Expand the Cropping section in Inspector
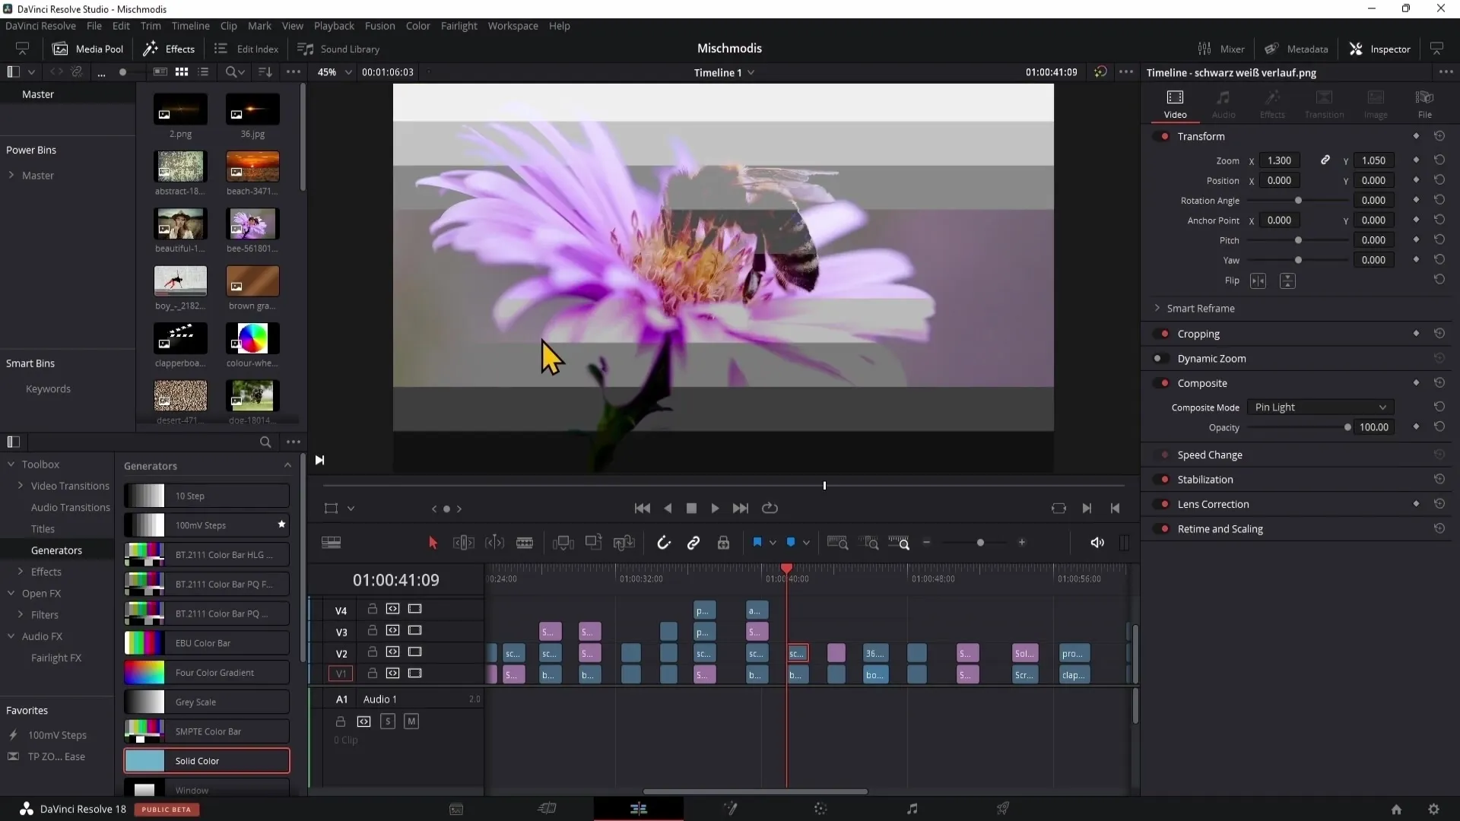This screenshot has height=821, width=1460. coord(1198,333)
